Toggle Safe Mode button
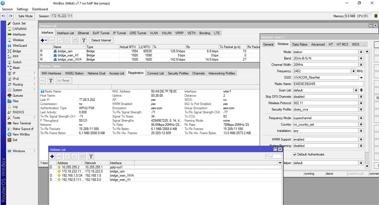 pyautogui.click(x=25, y=16)
